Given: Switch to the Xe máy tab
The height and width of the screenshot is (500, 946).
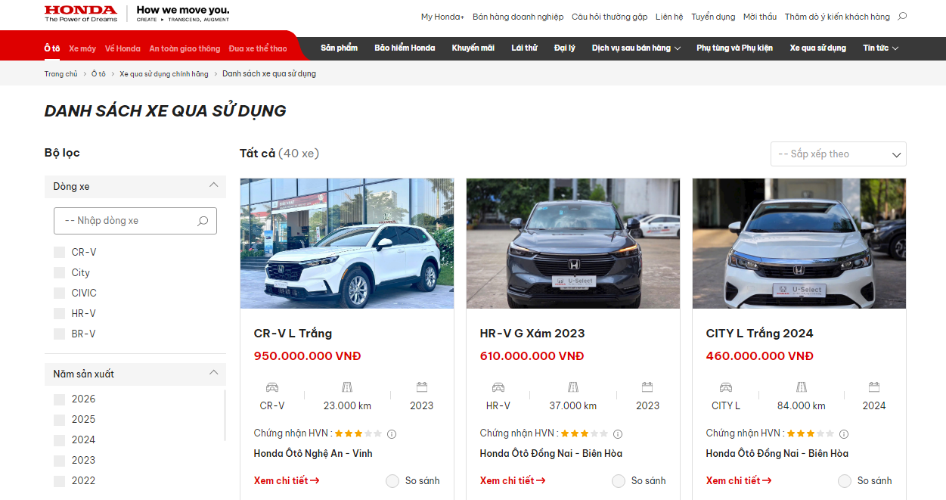Looking at the screenshot, I should pyautogui.click(x=82, y=48).
